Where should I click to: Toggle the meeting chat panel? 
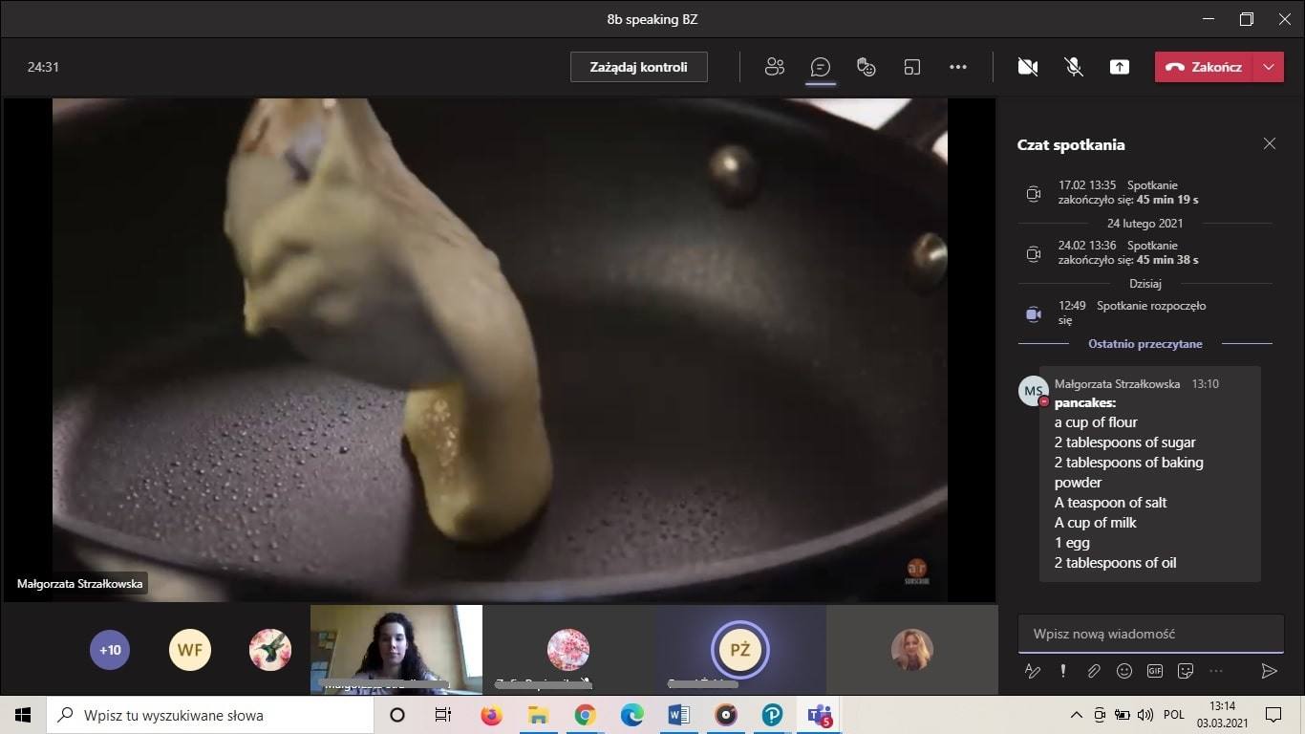coord(820,67)
